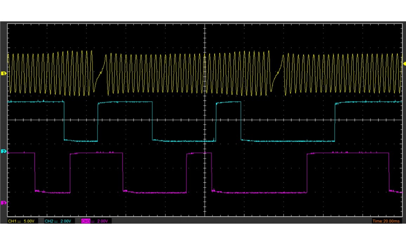The width and height of the screenshot is (406, 245).
Task: Click the narrow cyan high pulse near center
Action: pyautogui.click(x=228, y=102)
